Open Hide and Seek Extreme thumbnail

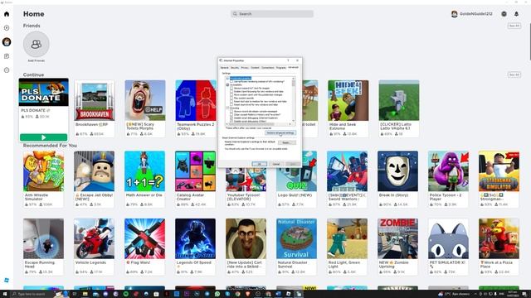tap(348, 100)
